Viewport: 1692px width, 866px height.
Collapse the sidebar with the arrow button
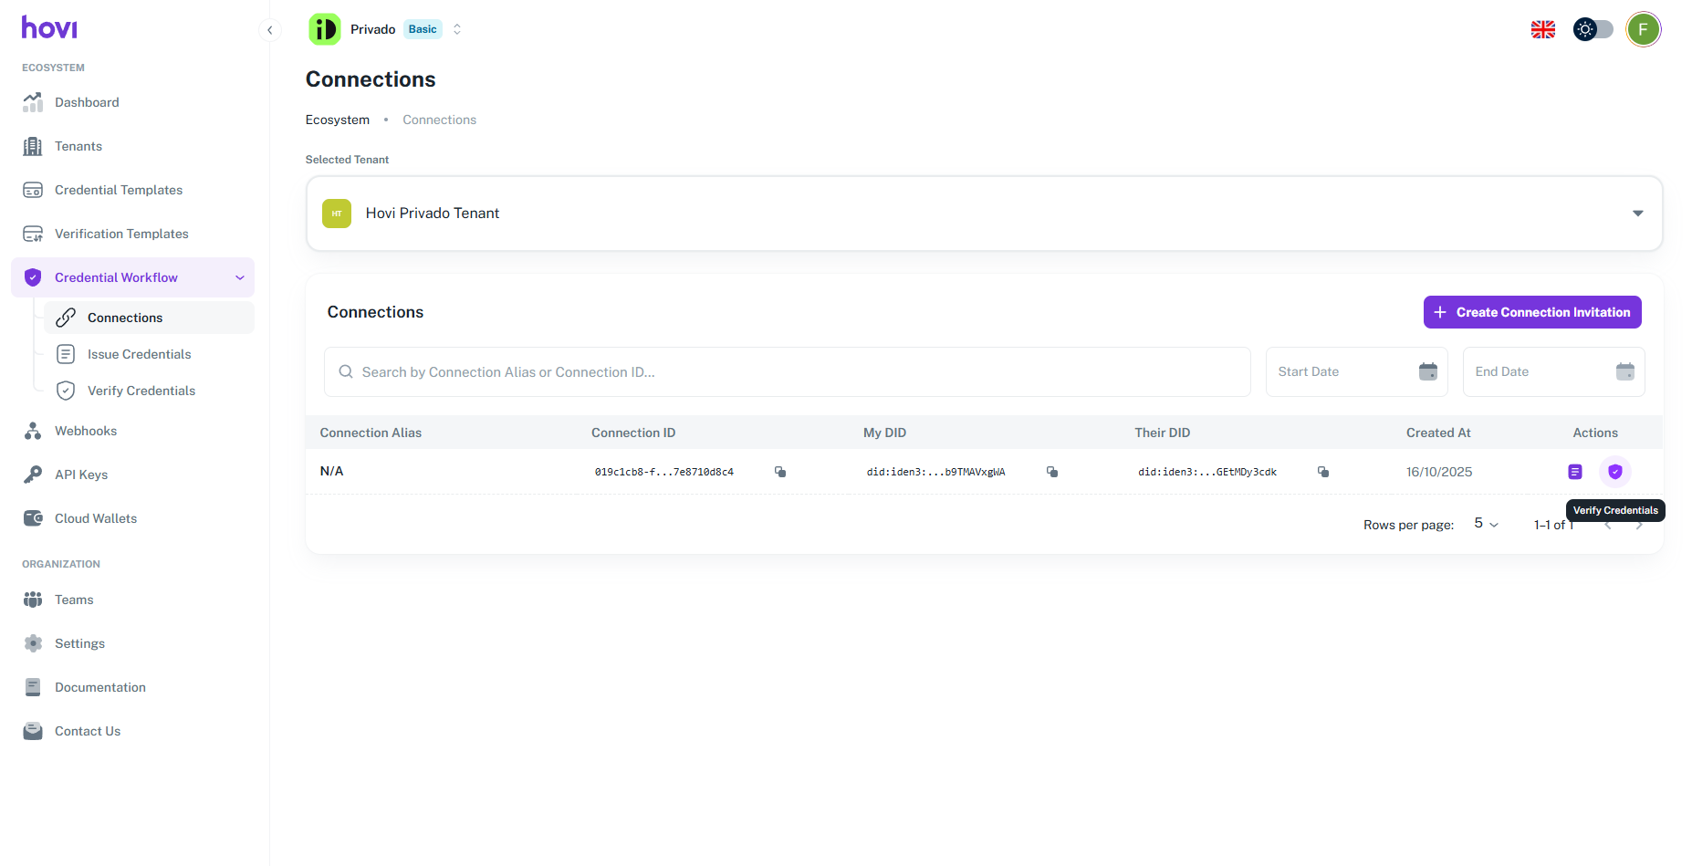(x=270, y=30)
